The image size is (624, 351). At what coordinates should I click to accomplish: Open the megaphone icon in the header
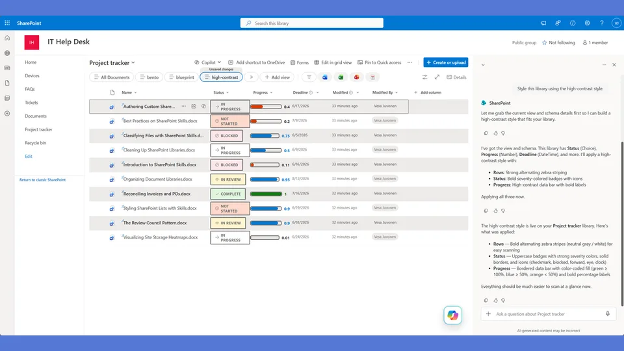[543, 23]
